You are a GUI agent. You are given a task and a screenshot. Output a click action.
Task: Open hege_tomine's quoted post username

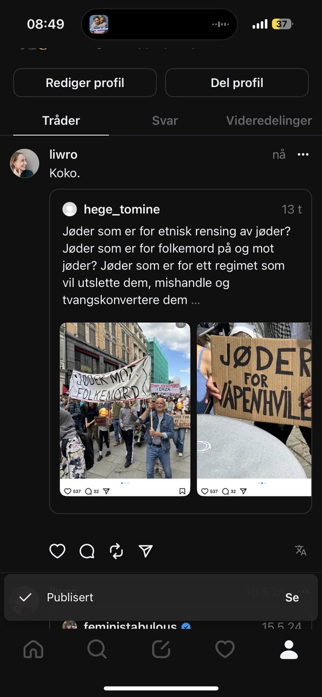[121, 209]
